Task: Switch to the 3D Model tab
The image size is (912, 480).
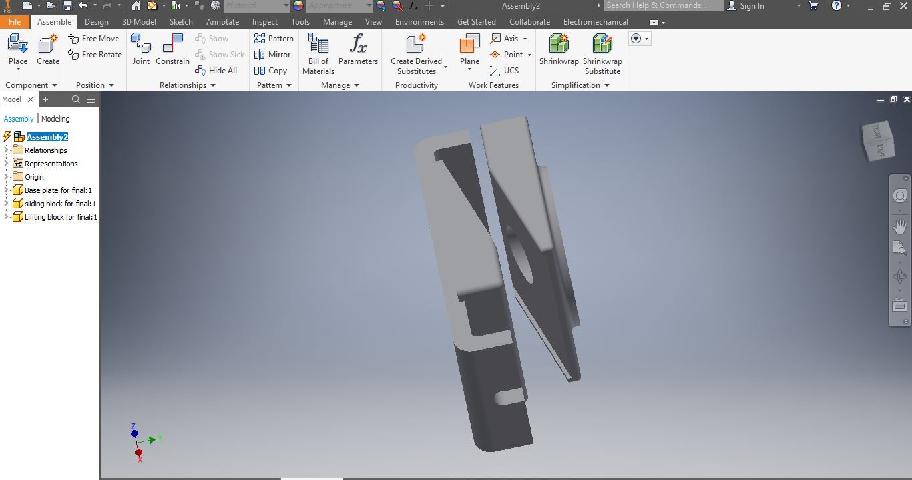Action: pos(139,22)
